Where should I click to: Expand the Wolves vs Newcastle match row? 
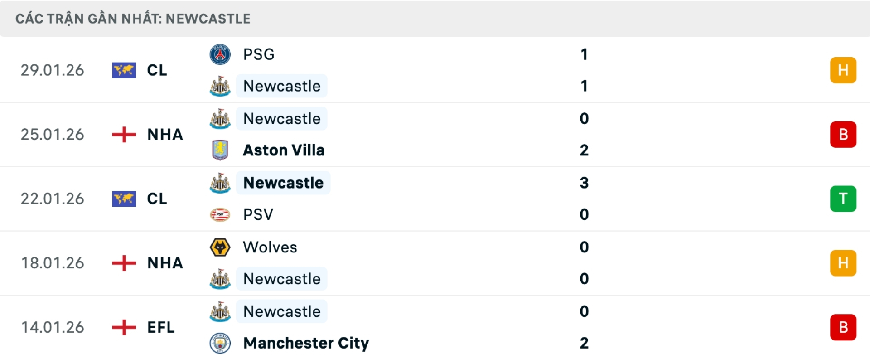click(435, 263)
